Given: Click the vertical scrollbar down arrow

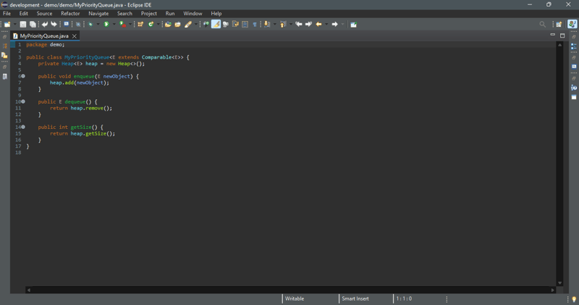Looking at the screenshot, I should [x=559, y=283].
